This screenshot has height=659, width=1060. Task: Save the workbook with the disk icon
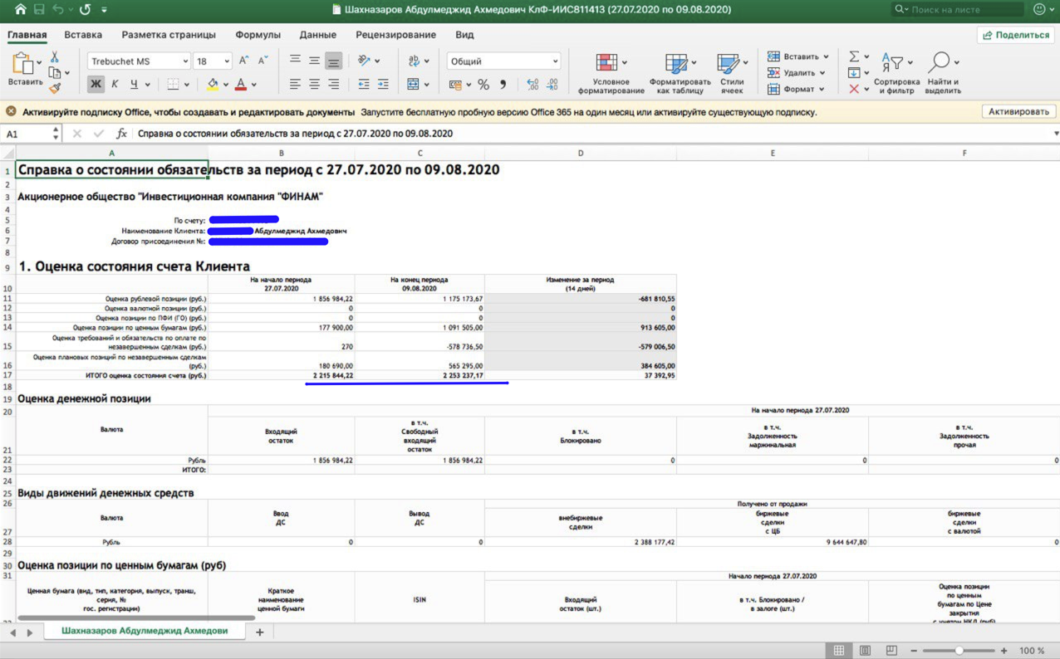[39, 9]
